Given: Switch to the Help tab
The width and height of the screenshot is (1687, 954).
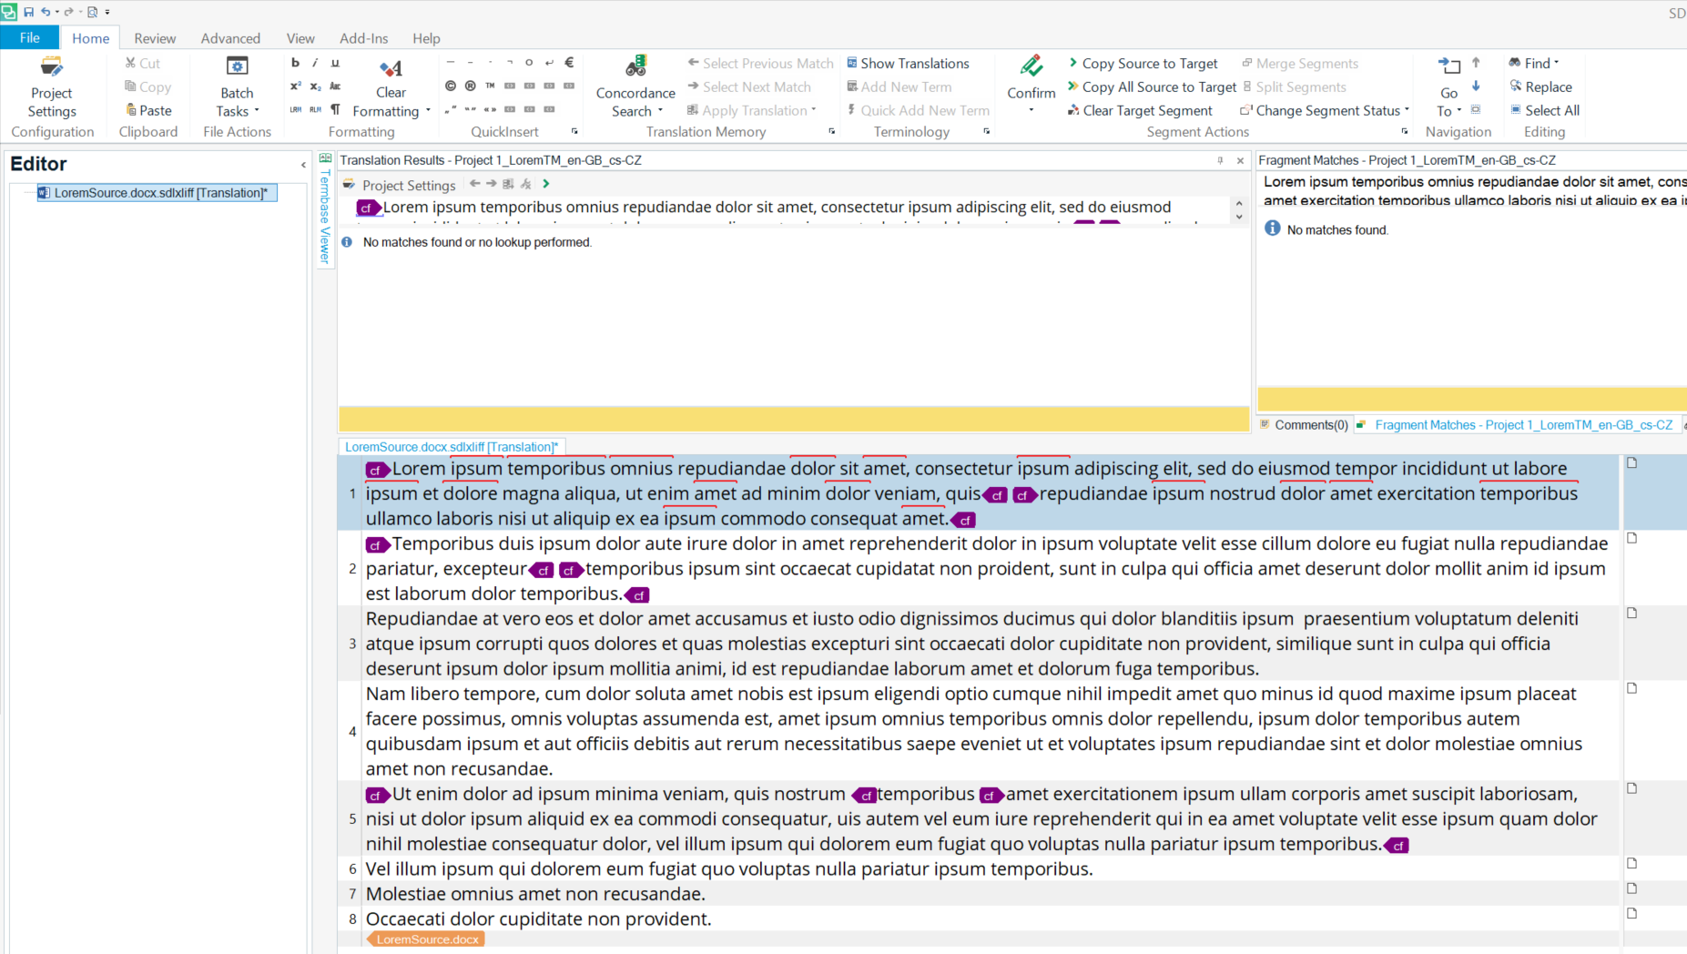Looking at the screenshot, I should coord(426,38).
